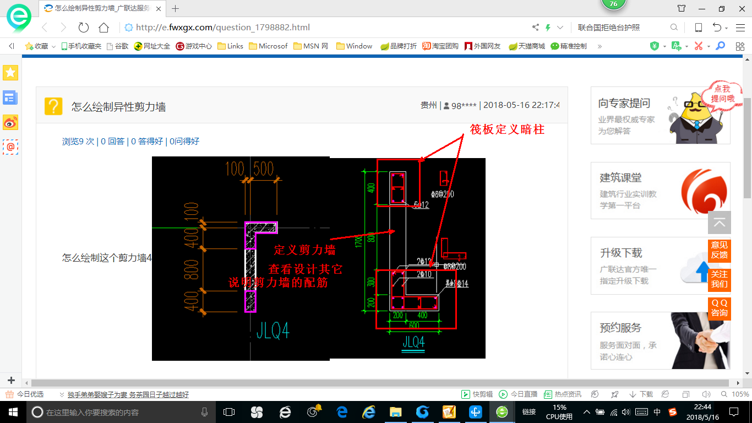Open the sidebar news feed icon
The height and width of the screenshot is (423, 752).
click(x=10, y=98)
